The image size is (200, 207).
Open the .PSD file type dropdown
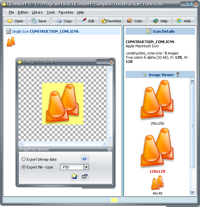tap(86, 167)
